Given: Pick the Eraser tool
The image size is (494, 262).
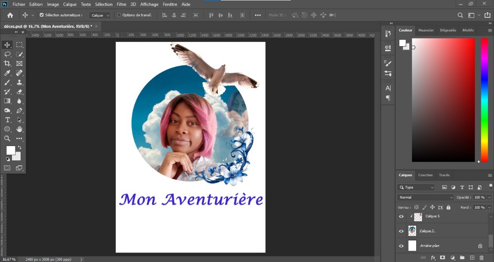Looking at the screenshot, I should click(x=19, y=92).
